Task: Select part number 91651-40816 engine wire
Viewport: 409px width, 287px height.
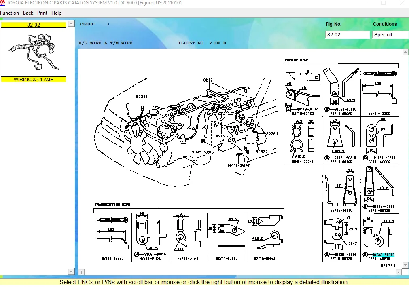Action: pos(384,158)
